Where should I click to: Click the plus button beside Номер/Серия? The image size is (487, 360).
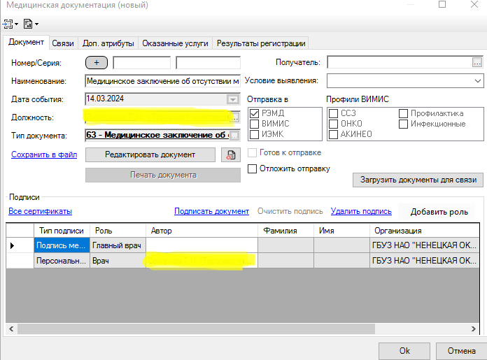96,63
